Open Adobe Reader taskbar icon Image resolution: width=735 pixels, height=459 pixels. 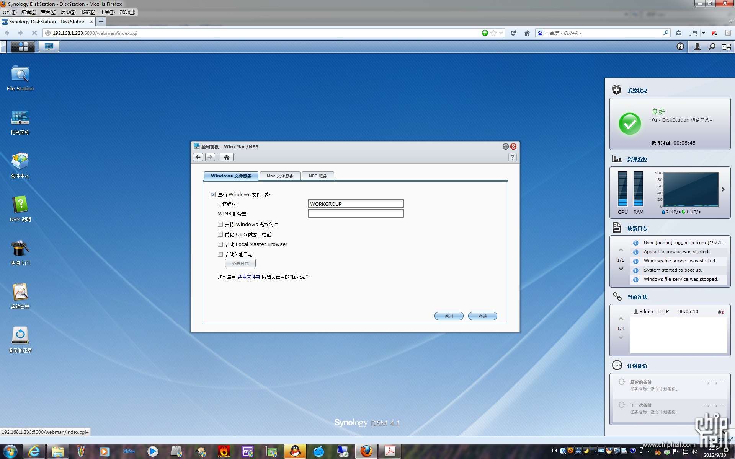[x=390, y=451]
